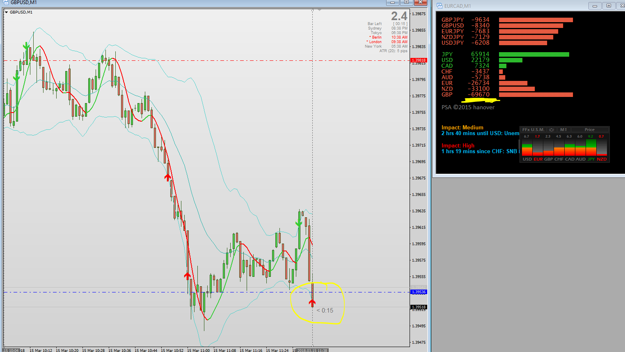Click the London 09:38 AM session time
Screen dimensions: 625x352
coord(399,42)
